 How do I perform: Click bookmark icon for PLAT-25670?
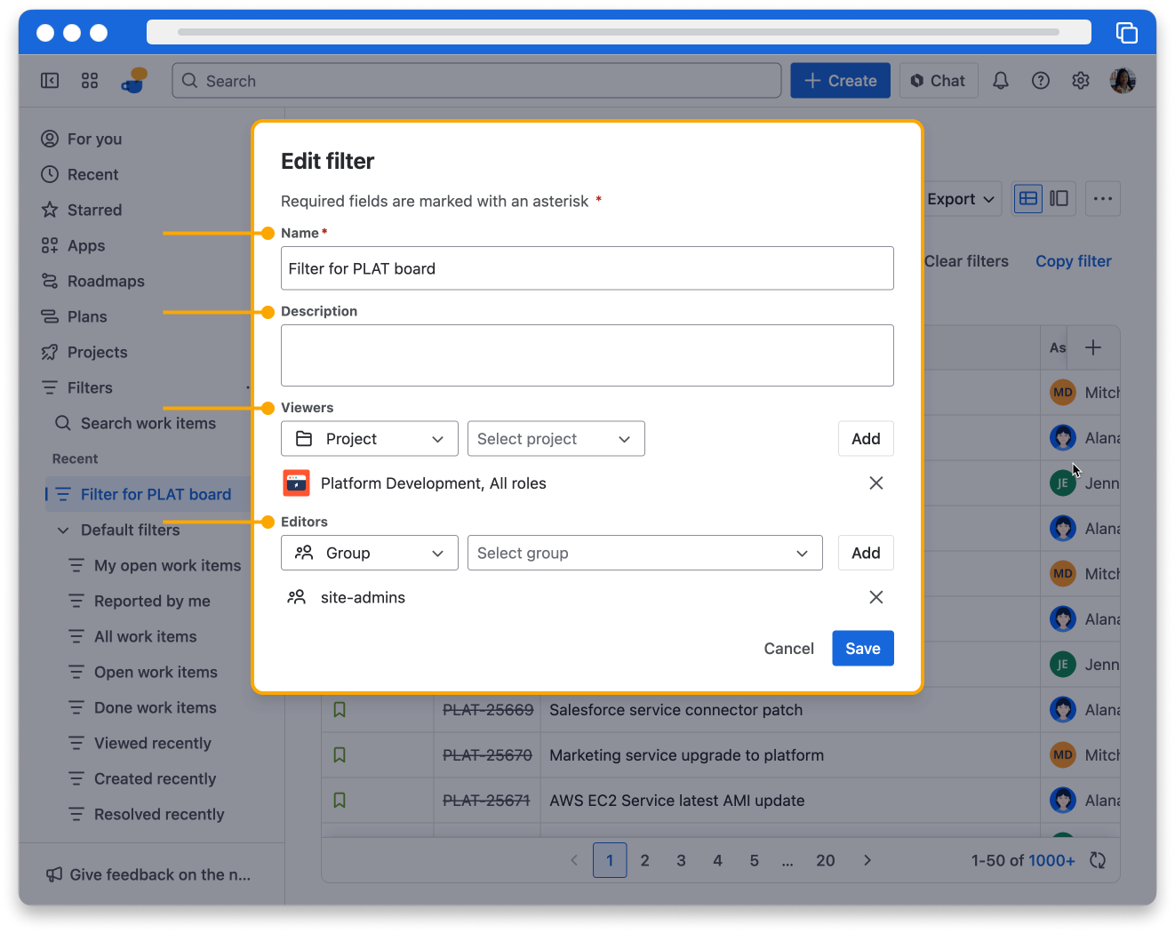340,755
